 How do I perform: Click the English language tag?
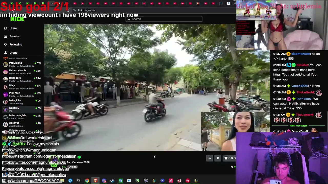click(72, 167)
